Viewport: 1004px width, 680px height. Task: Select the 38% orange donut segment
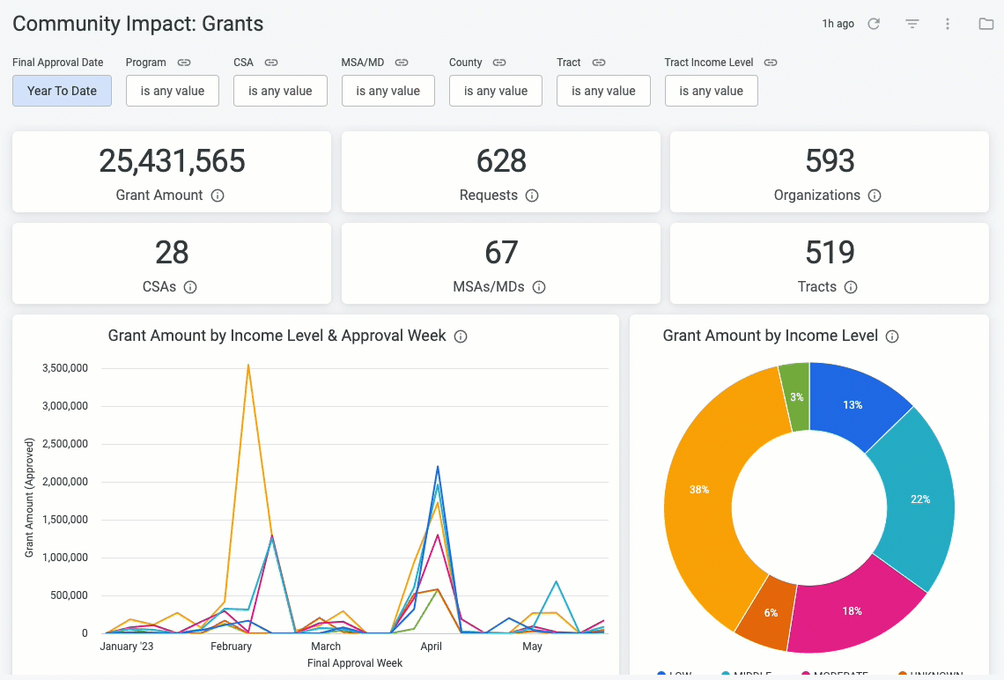click(x=699, y=490)
